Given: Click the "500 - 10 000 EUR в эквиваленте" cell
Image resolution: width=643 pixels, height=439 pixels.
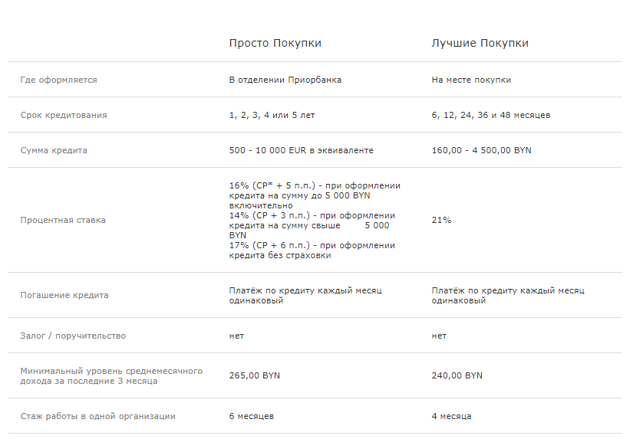Looking at the screenshot, I should (x=301, y=150).
